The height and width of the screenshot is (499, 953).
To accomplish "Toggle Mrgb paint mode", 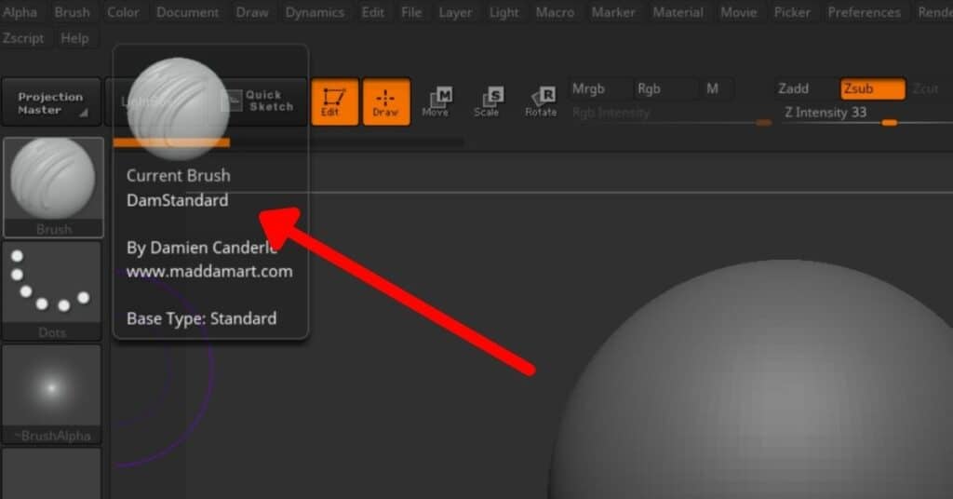I will tap(588, 89).
